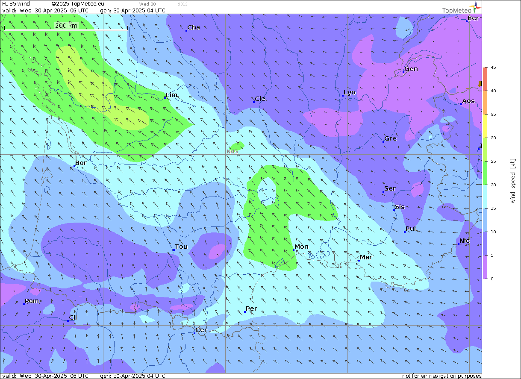Click the '15' value on the legend

pyautogui.click(x=493, y=209)
